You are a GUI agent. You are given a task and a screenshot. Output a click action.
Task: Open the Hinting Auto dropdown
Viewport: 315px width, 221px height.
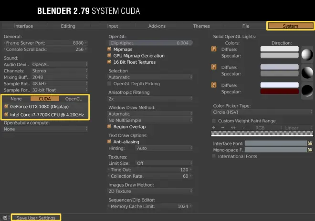[x=164, y=148]
